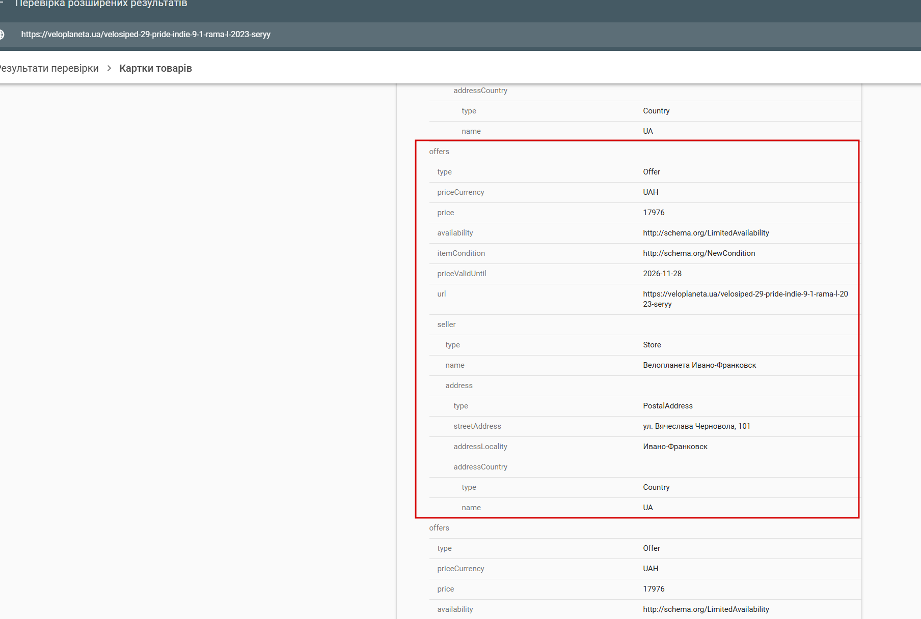Click the last offers heading near the bottom

coord(439,528)
